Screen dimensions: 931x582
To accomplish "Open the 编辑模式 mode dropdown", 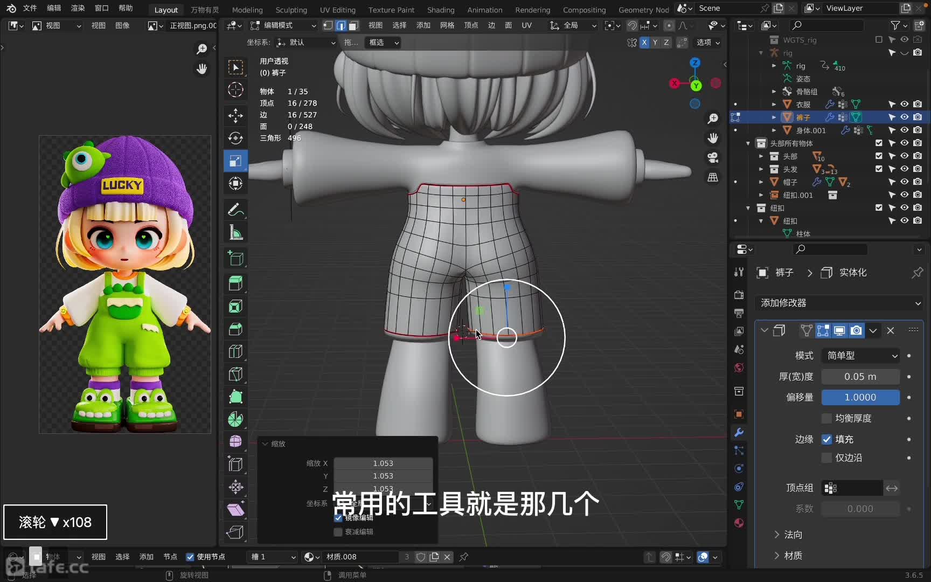I will 283,25.
